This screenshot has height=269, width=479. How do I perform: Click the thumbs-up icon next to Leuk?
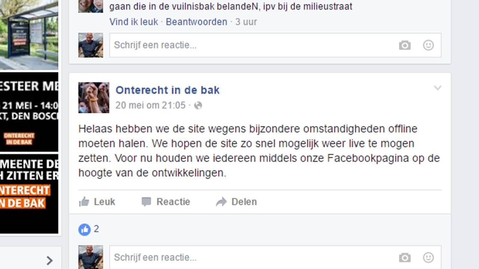pos(83,202)
